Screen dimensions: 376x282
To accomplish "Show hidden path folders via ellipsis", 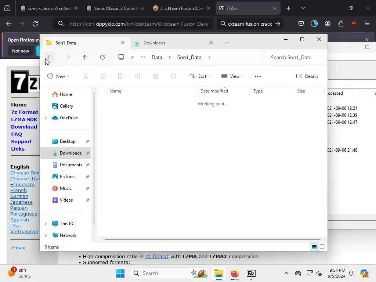I will (143, 57).
